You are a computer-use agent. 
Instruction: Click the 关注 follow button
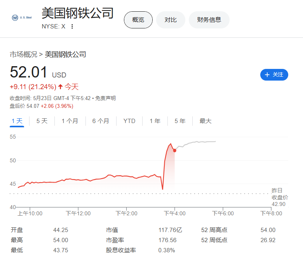click(x=274, y=75)
